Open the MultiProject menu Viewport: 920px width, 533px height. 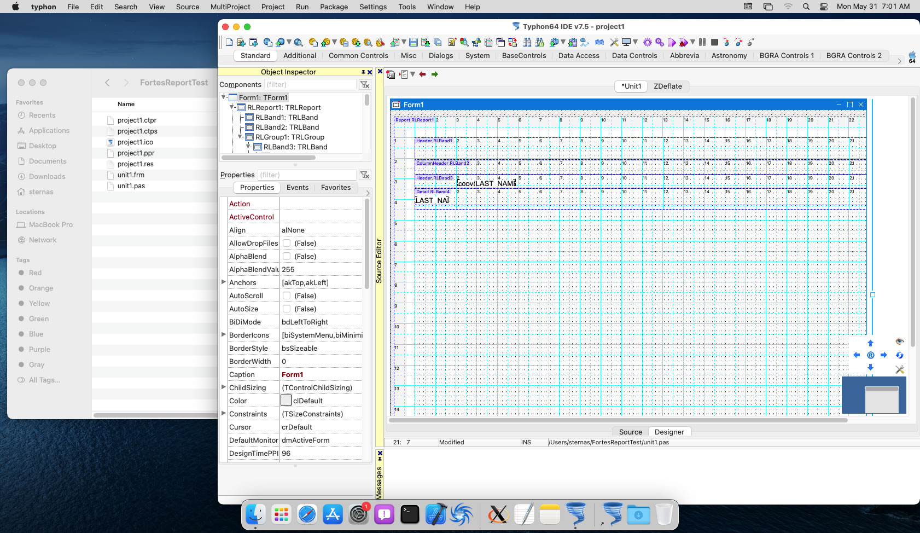click(230, 7)
